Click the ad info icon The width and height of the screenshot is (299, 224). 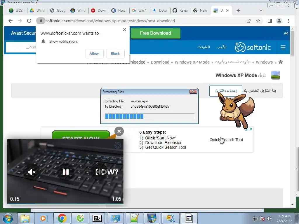(x=246, y=129)
